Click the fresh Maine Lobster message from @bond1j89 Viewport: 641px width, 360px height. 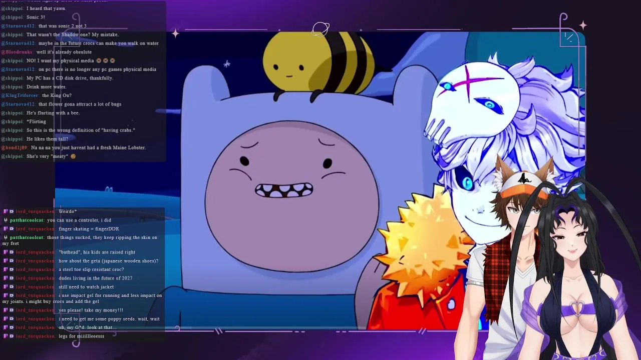(88, 148)
